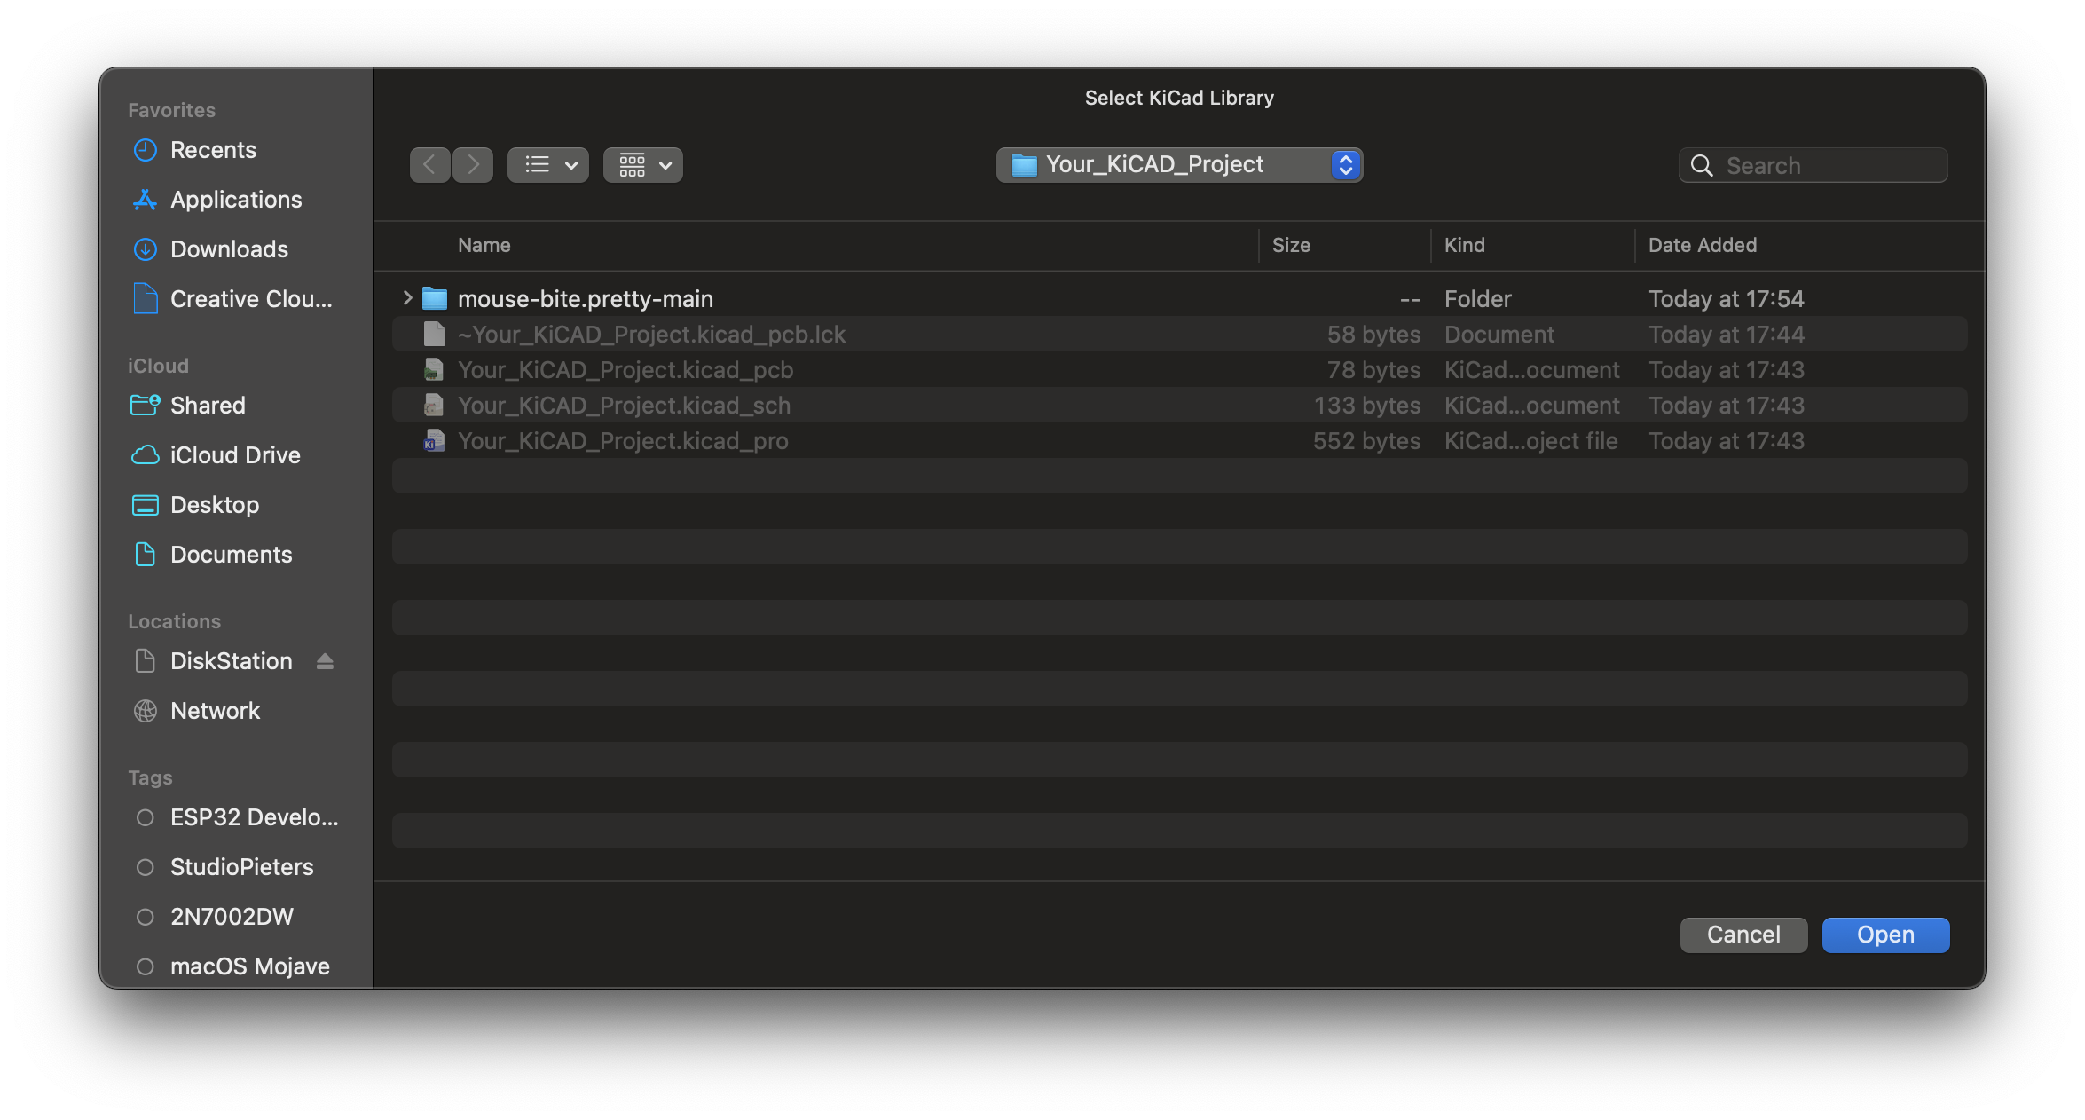Click the Search field
Image resolution: width=2085 pixels, height=1120 pixels.
click(x=1814, y=166)
